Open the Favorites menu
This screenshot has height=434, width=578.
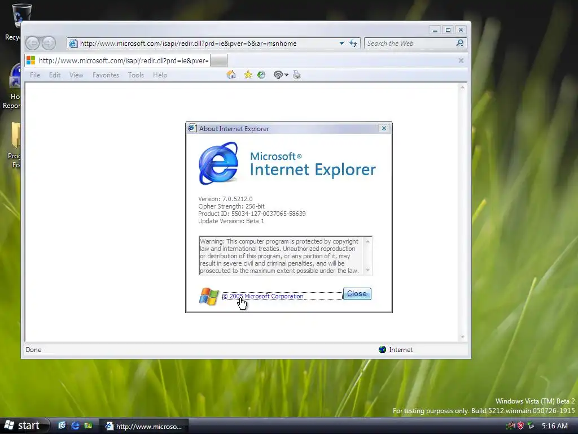tap(106, 75)
